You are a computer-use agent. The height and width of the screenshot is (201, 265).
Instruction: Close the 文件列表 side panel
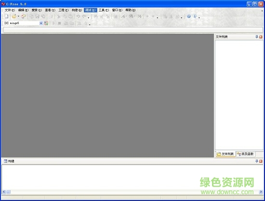(261, 37)
